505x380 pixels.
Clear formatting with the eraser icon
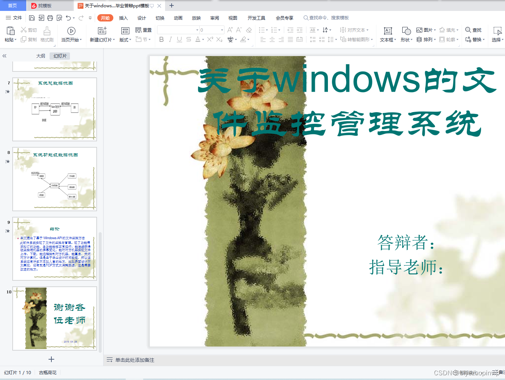pos(249,30)
